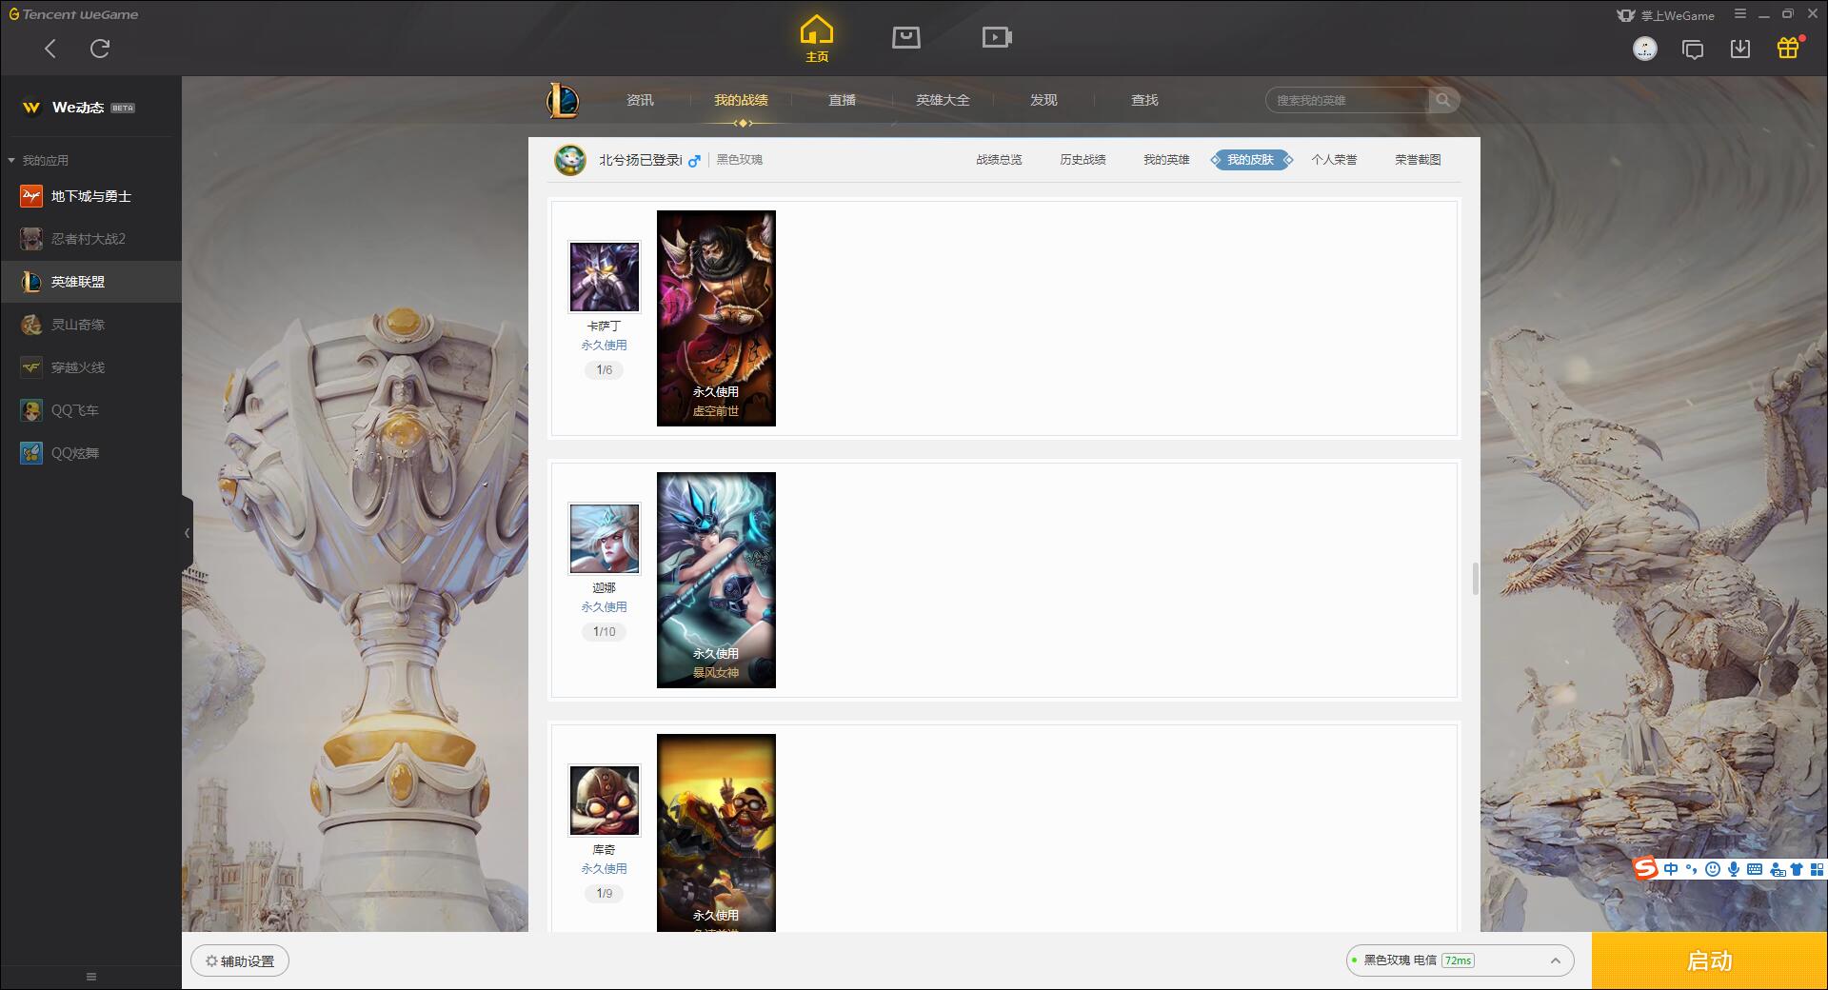
Task: Open the IME toolbox grid icon
Action: click(1817, 869)
